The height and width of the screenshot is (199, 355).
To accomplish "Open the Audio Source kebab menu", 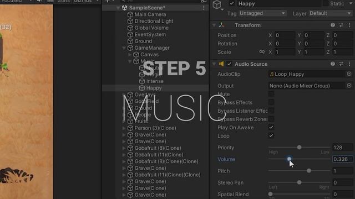I will click(x=349, y=64).
